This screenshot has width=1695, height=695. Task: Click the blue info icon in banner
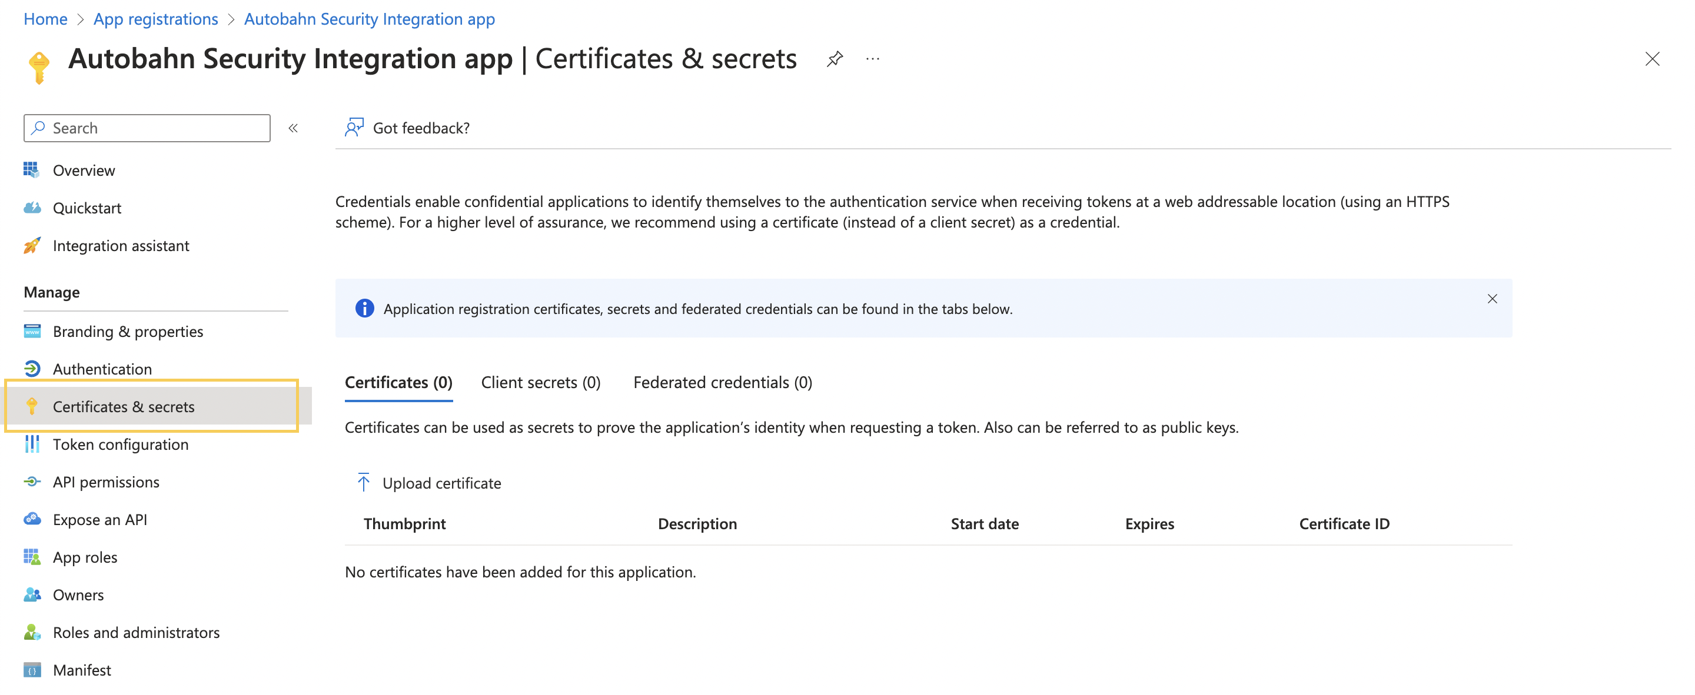pos(364,308)
